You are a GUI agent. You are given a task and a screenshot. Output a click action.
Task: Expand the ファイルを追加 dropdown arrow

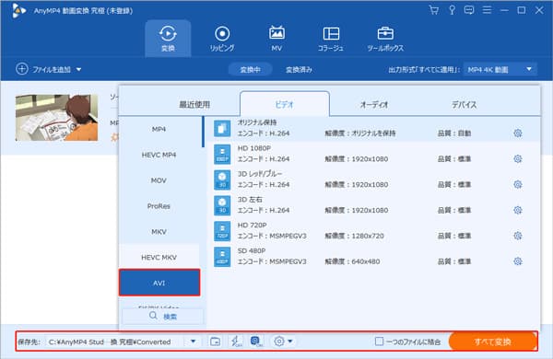point(79,69)
